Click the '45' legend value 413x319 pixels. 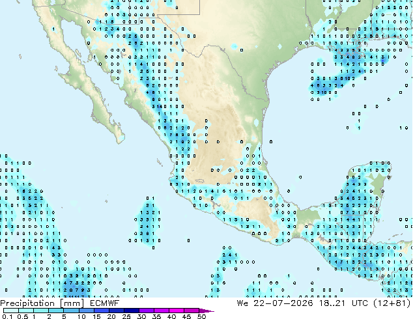186,316
